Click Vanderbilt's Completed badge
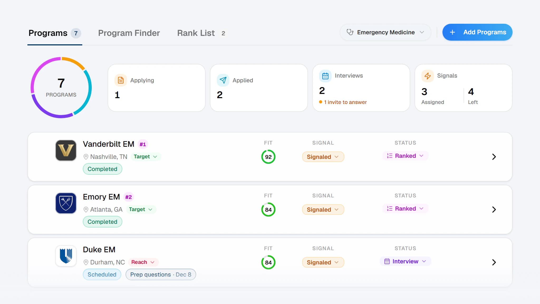Image resolution: width=540 pixels, height=304 pixels. tap(102, 169)
